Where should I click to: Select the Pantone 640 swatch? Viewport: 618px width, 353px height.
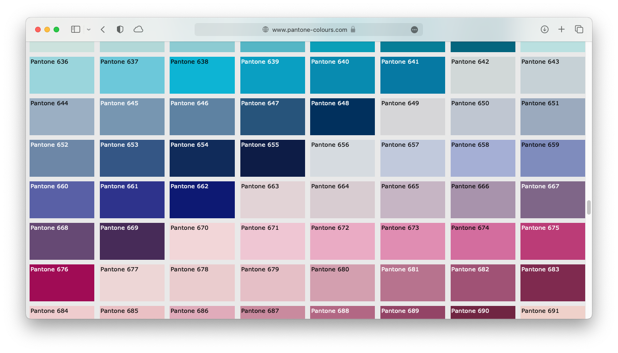click(x=343, y=75)
